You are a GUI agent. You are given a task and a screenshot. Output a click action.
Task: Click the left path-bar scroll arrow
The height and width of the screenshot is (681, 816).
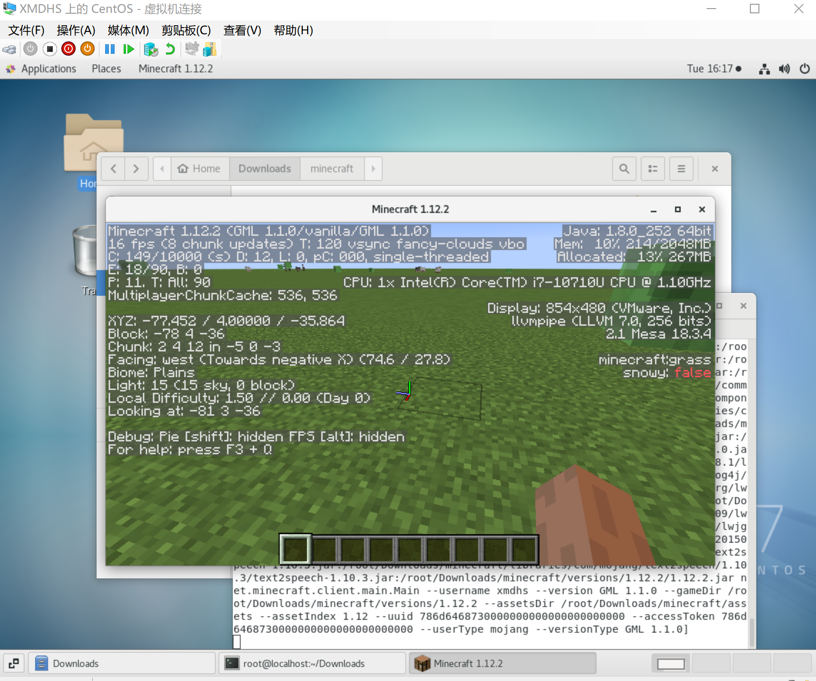(162, 169)
